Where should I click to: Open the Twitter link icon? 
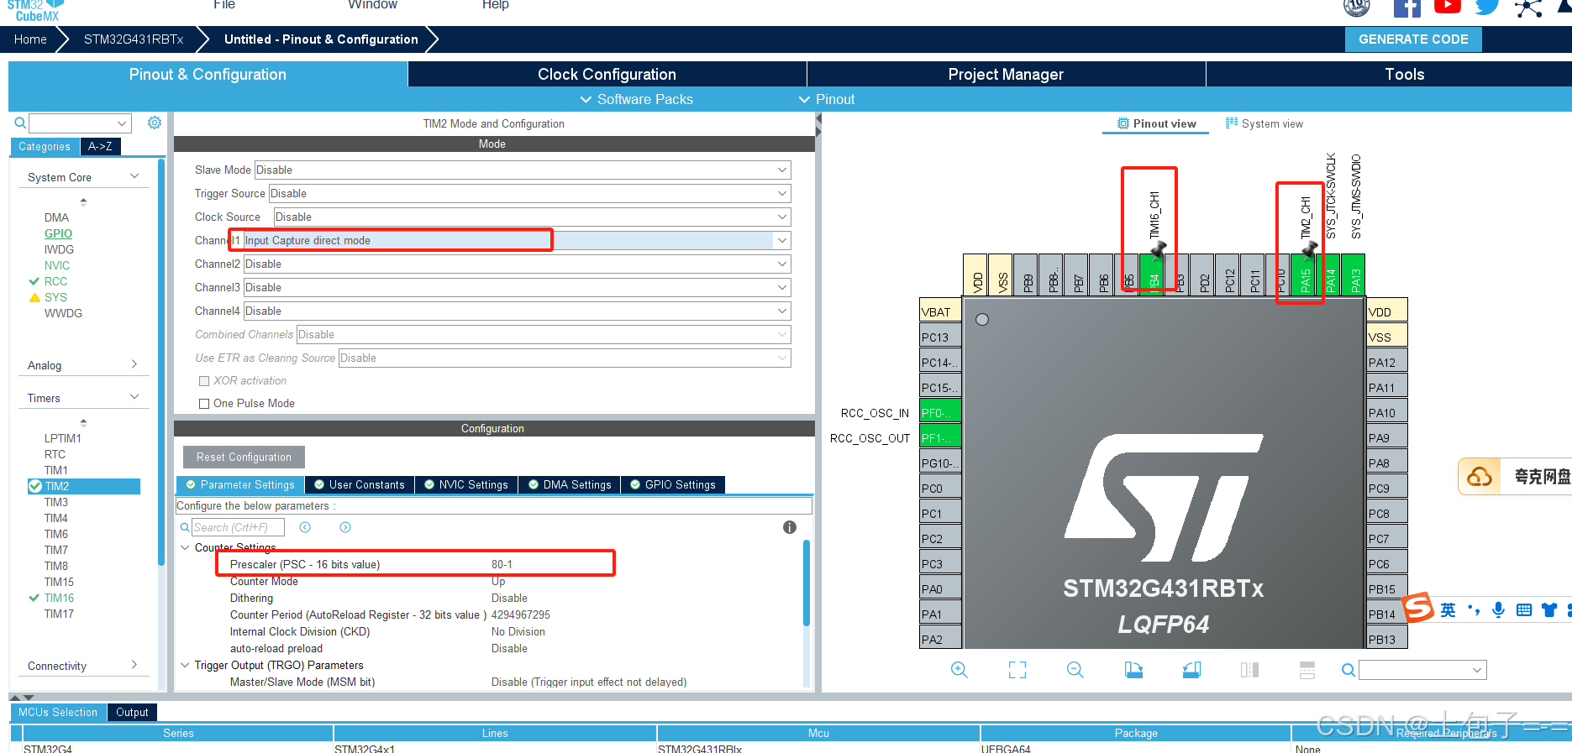[1488, 7]
